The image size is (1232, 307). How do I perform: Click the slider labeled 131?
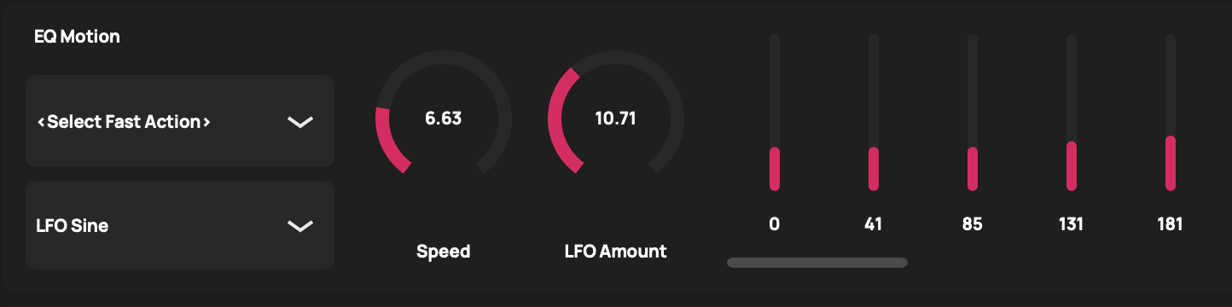[1072, 113]
